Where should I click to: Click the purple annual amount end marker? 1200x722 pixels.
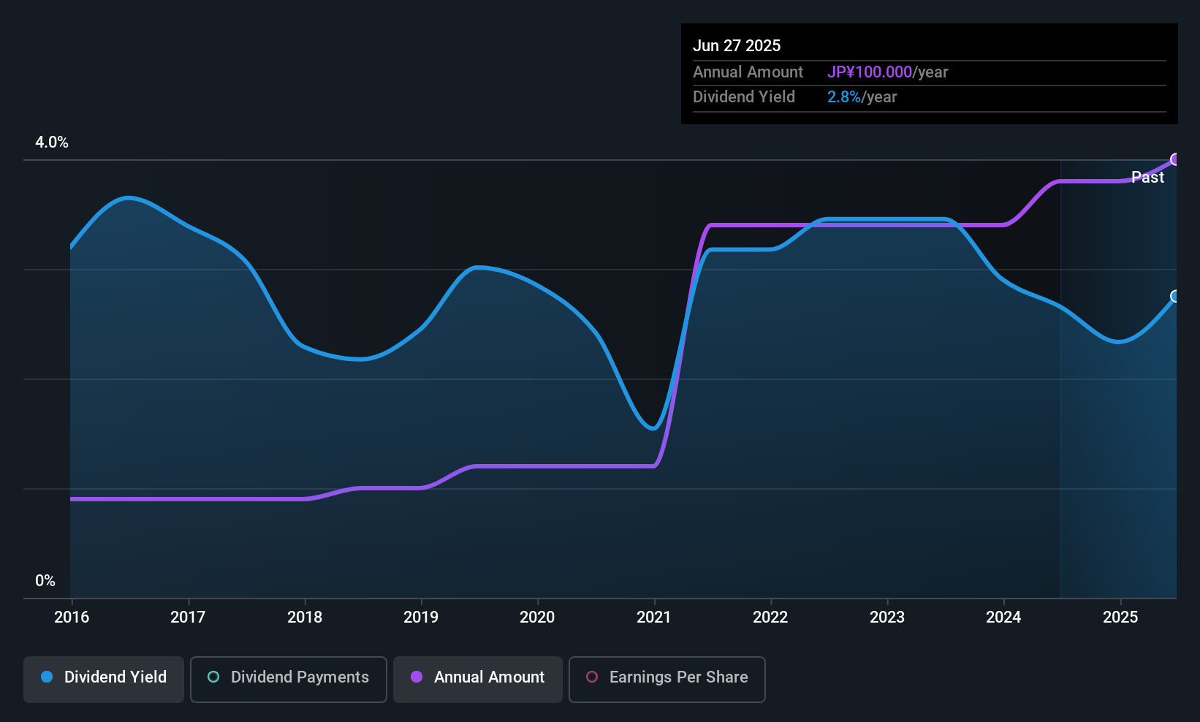point(1176,159)
